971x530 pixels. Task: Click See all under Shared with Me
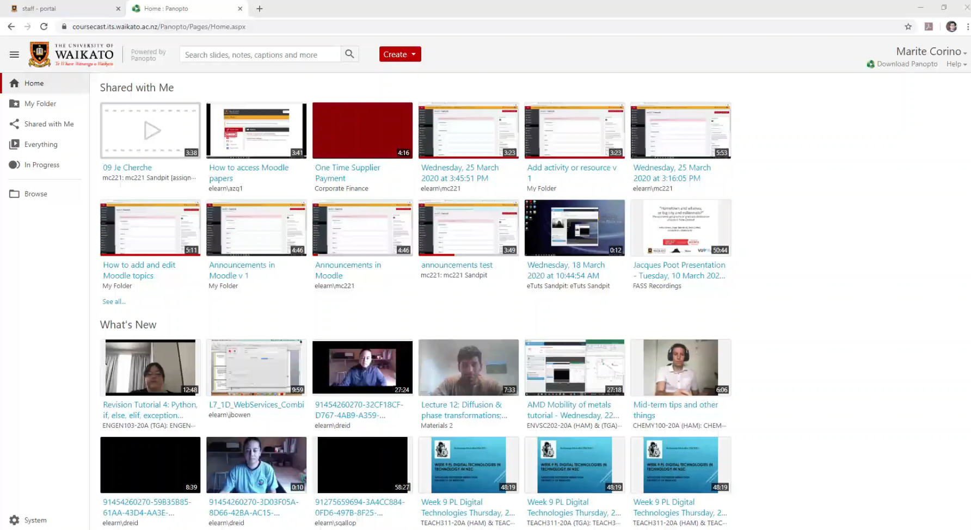114,301
